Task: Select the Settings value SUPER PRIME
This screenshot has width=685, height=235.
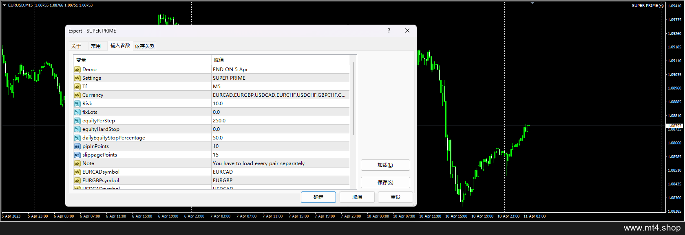Action: tap(281, 78)
